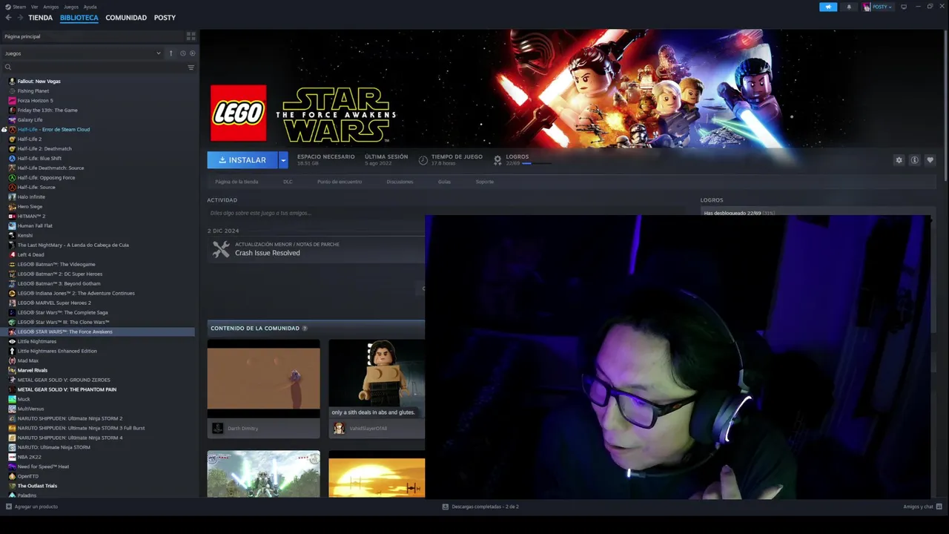
Task: Click the Fallout: New Vegas game icon
Action: [x=12, y=81]
